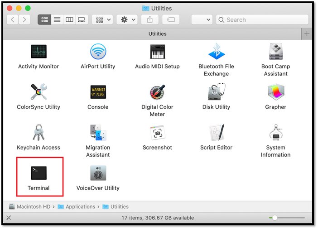The image size is (318, 229).
Task: Select the Console app icon
Action: coord(98,92)
